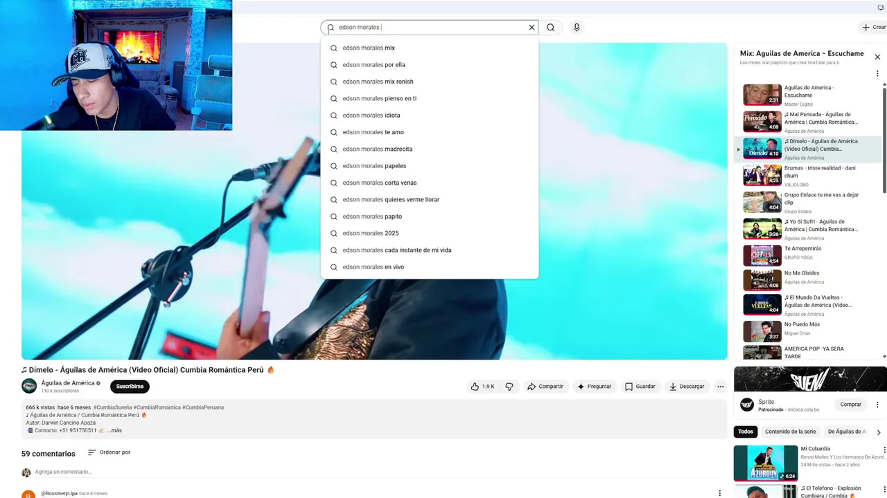Select suggestion edson morales pienso en ti
This screenshot has width=887, height=498.
(430, 98)
